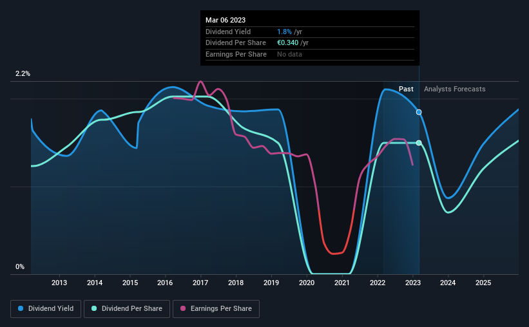Click the 2023 x-axis label
The image size is (529, 327).
click(x=413, y=283)
